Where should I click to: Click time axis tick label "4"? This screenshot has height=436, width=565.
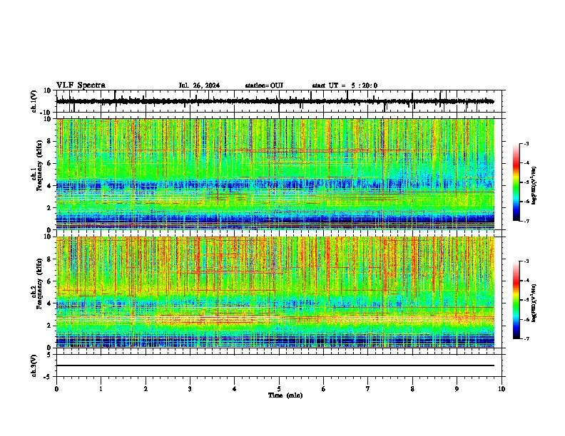(x=235, y=389)
